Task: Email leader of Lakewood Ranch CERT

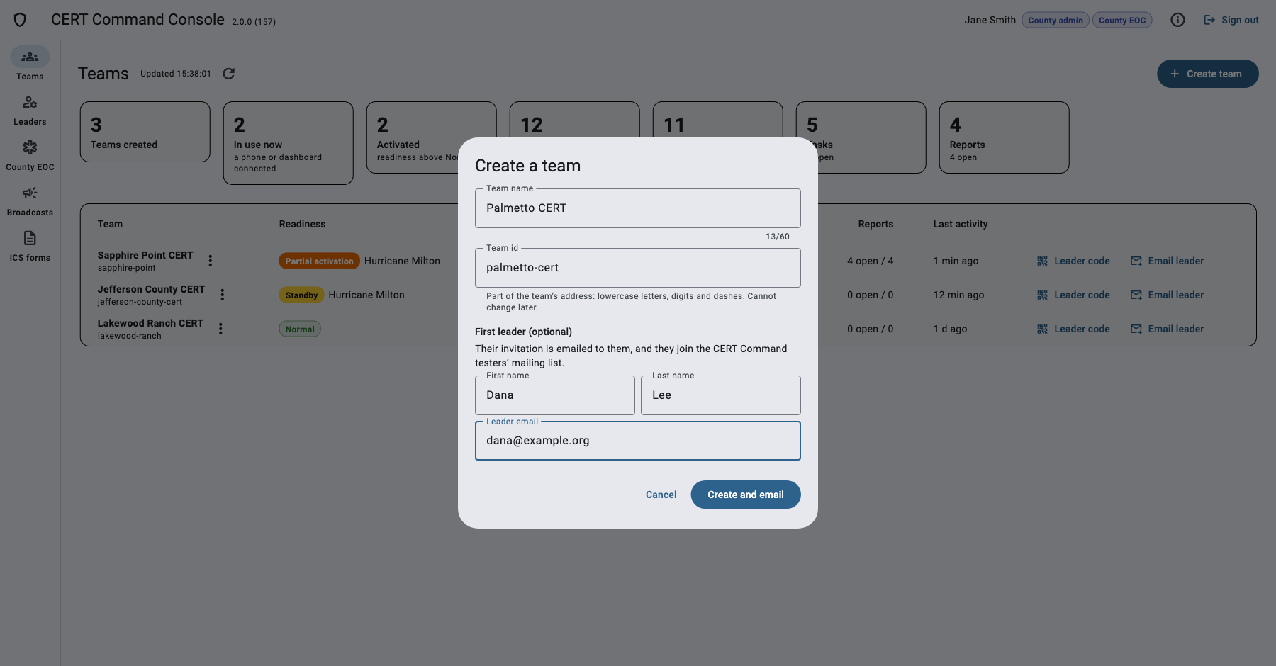Action: [x=1167, y=329]
